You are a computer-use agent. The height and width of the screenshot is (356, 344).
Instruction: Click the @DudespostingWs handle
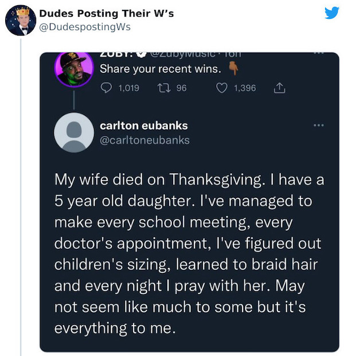pyautogui.click(x=84, y=26)
